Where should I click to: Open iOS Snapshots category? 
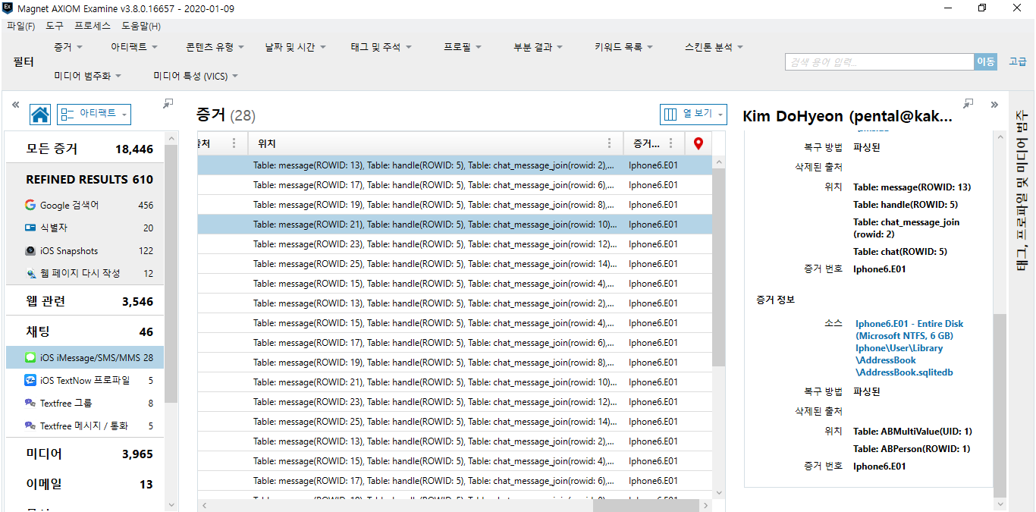[x=85, y=250]
